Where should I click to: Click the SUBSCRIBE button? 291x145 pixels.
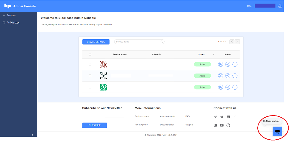coord(95,125)
